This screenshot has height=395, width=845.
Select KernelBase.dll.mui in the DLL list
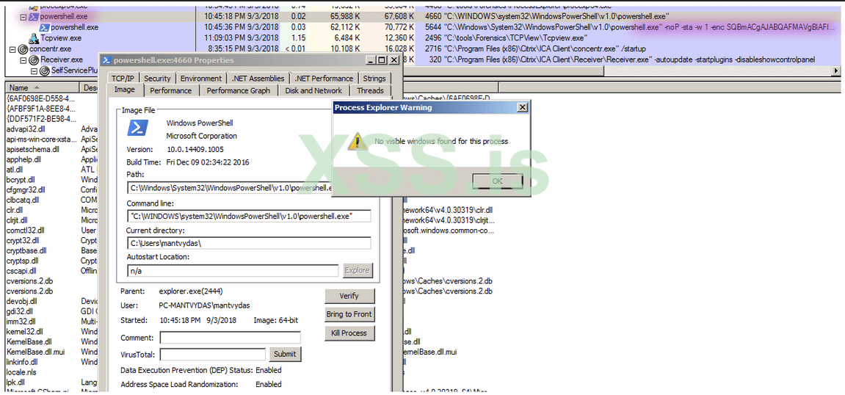34,352
